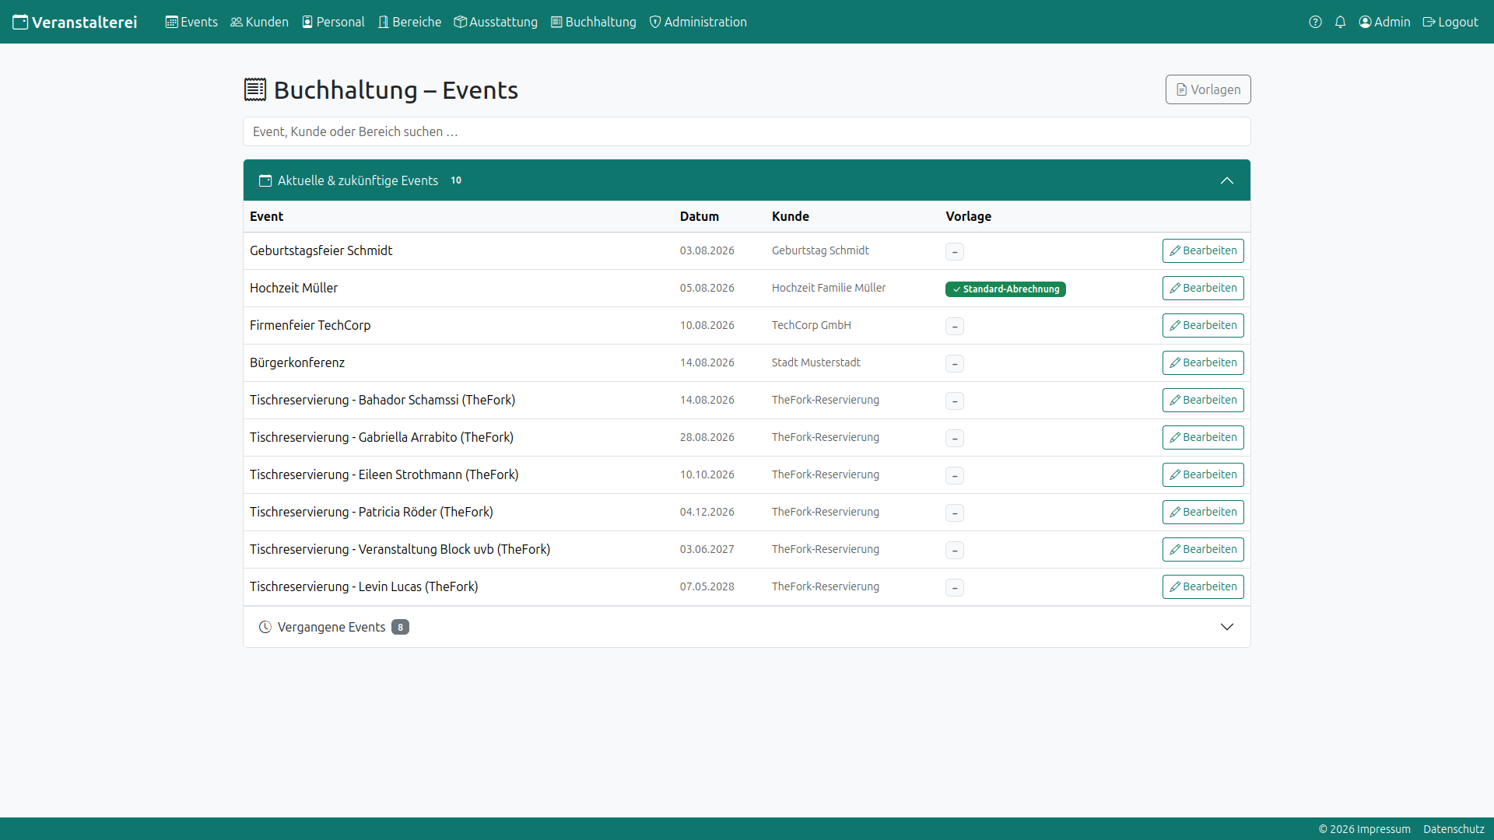The width and height of the screenshot is (1494, 840).
Task: Open the Vorlagen templates button
Action: pos(1208,89)
